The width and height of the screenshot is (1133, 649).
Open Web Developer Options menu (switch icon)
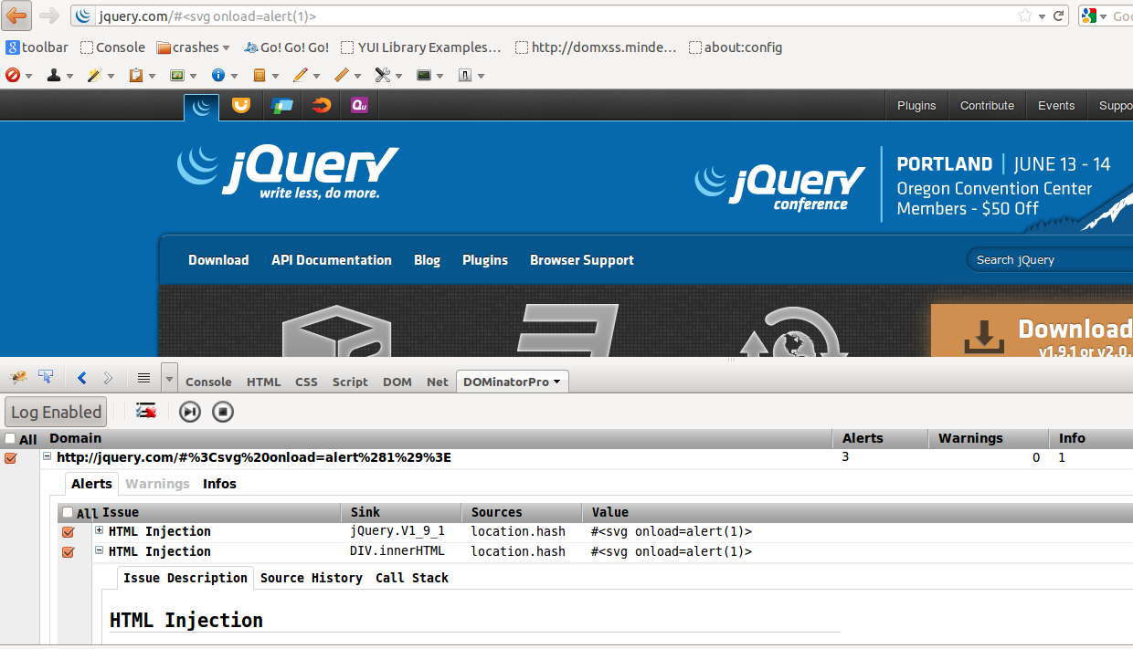coord(471,76)
